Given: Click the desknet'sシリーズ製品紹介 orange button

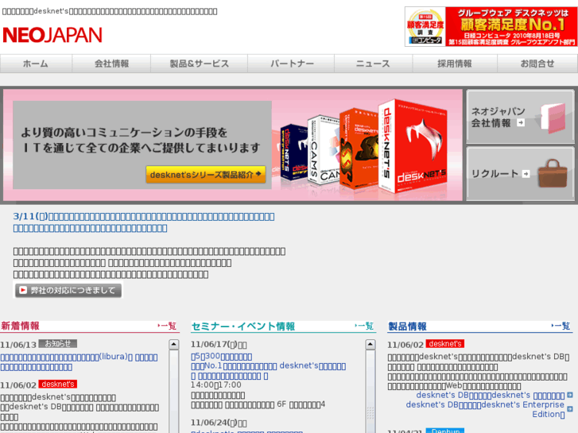Looking at the screenshot, I should [x=206, y=174].
